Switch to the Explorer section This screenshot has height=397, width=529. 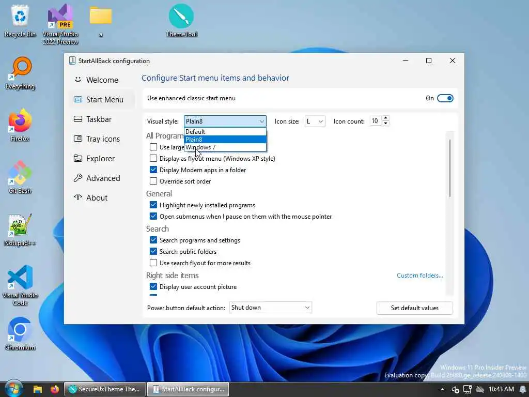(102, 158)
